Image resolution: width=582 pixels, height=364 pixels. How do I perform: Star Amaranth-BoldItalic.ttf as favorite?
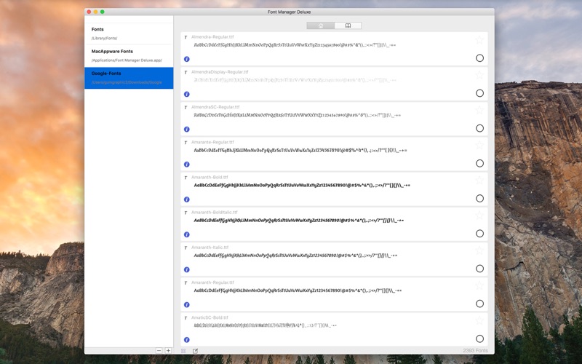coord(479,215)
